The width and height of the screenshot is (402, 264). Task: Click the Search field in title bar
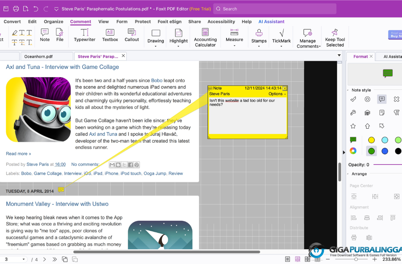[275, 9]
